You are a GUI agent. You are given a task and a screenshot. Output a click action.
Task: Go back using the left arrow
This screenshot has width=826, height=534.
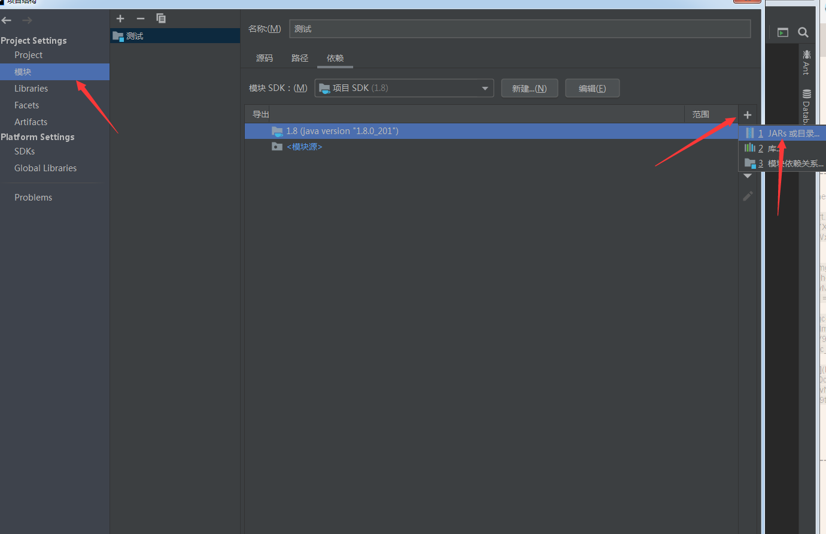click(7, 20)
